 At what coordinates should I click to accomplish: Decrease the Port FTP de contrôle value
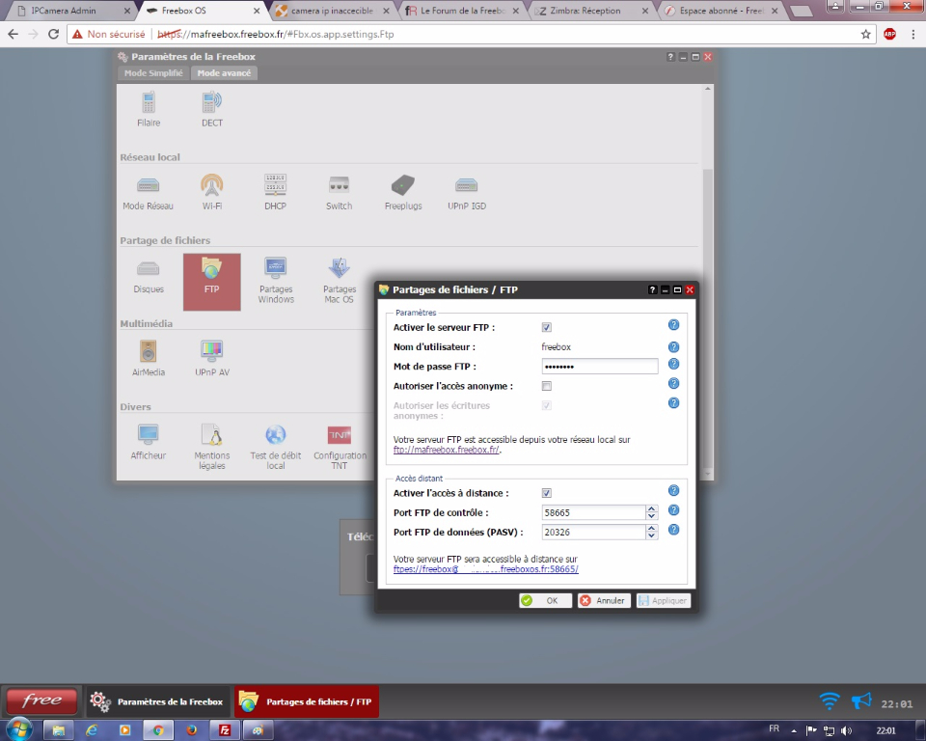click(651, 516)
